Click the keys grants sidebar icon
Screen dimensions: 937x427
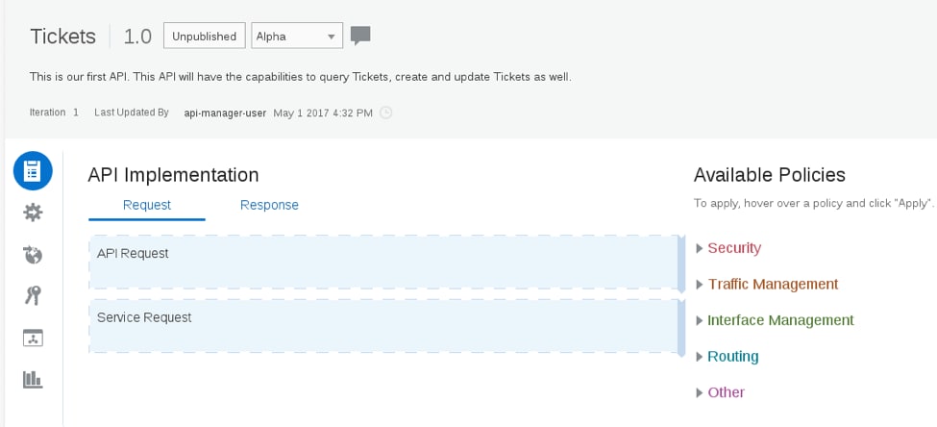(x=33, y=296)
